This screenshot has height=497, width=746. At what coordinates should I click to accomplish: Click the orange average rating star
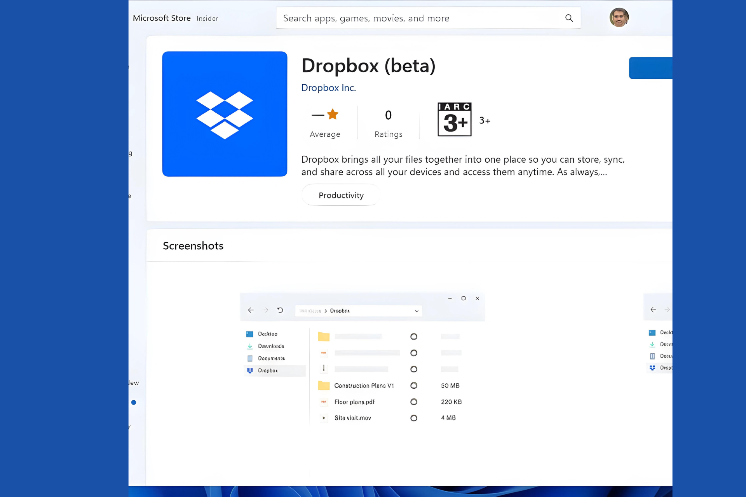click(333, 114)
